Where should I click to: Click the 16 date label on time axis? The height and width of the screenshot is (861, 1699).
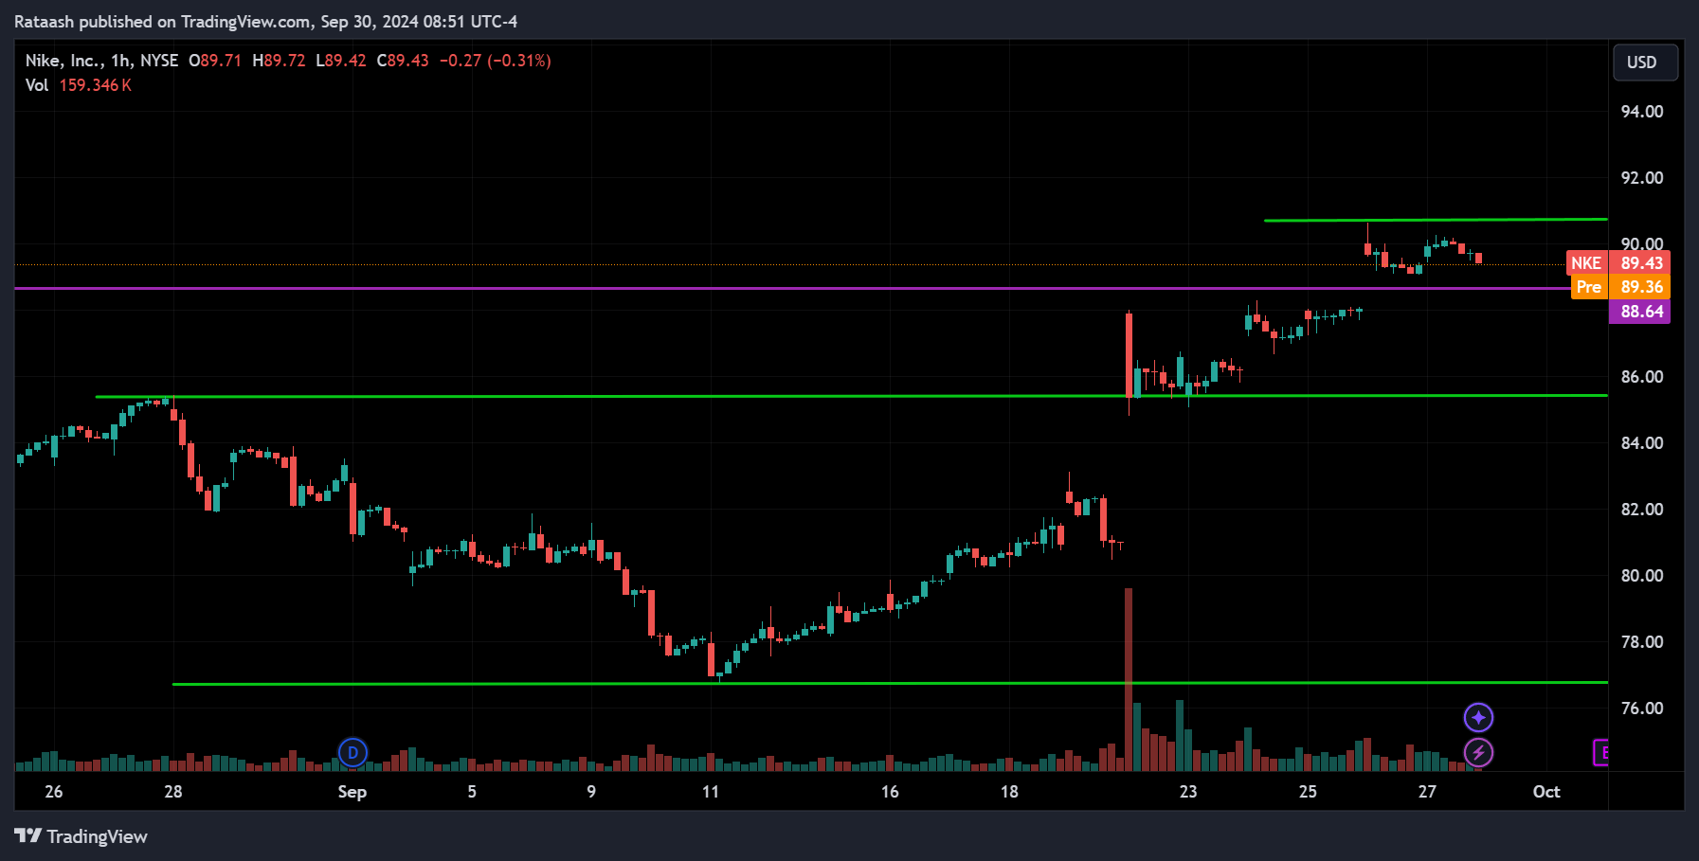(890, 792)
